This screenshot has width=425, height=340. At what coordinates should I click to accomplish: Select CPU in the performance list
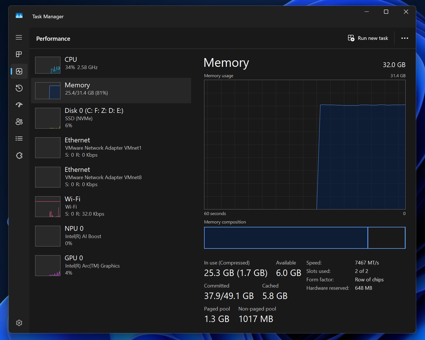click(111, 65)
